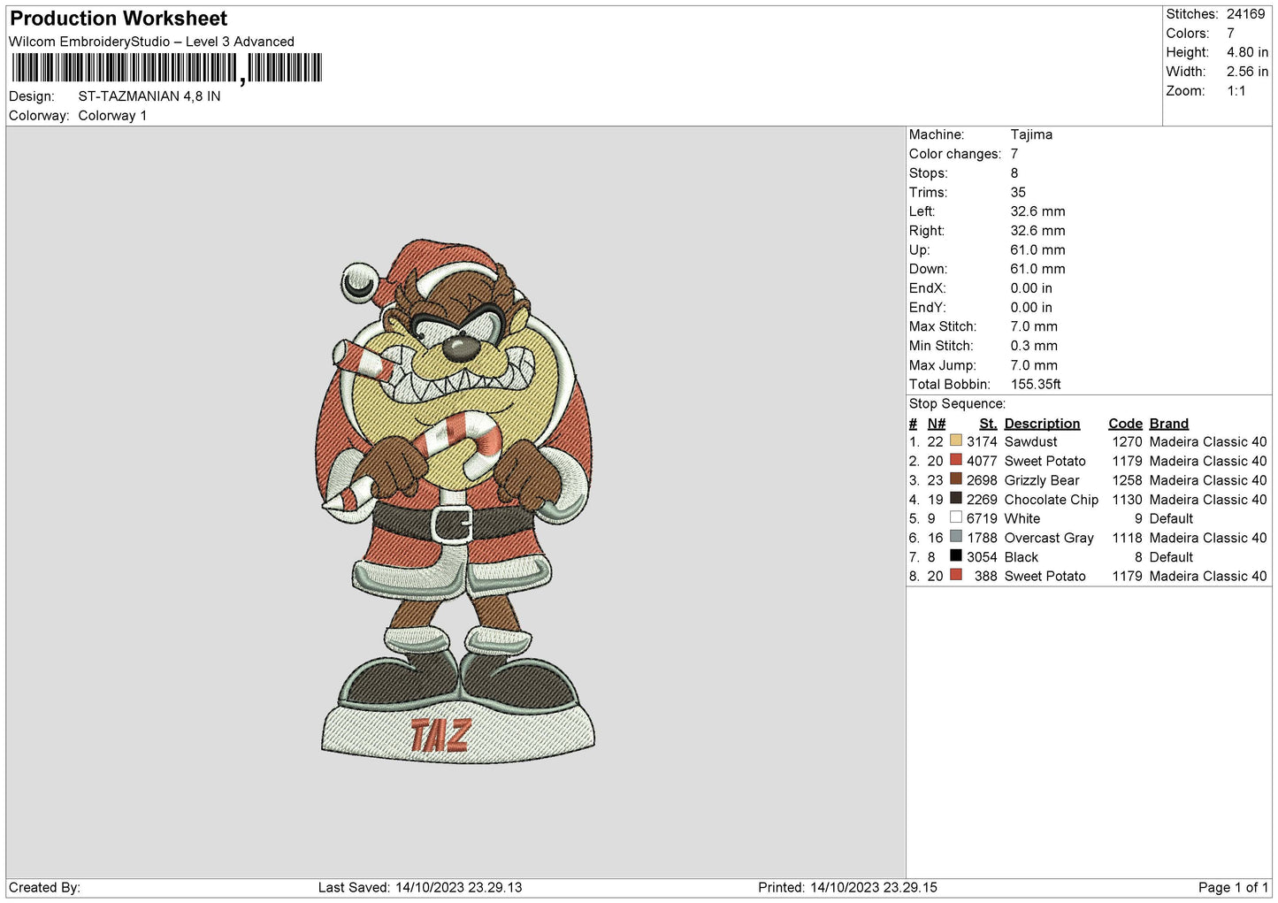The image size is (1278, 903).
Task: Click the first Sweet Potato swatch, stop 2
Action: [955, 460]
